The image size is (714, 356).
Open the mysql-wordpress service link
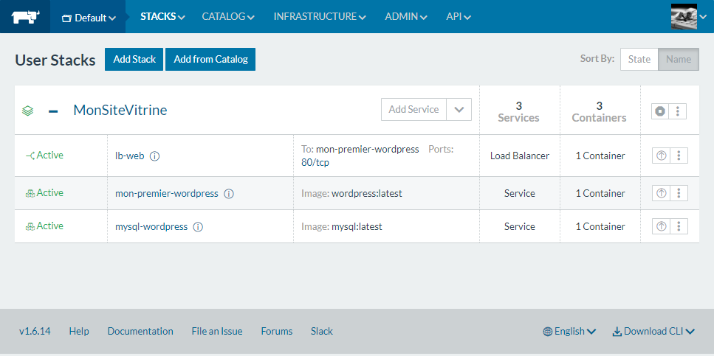click(151, 226)
